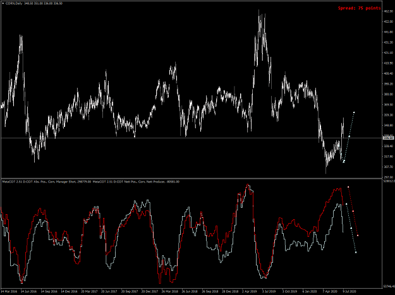Click the red Spread: 75 points label
This screenshot has height=295, width=395.
coord(359,8)
